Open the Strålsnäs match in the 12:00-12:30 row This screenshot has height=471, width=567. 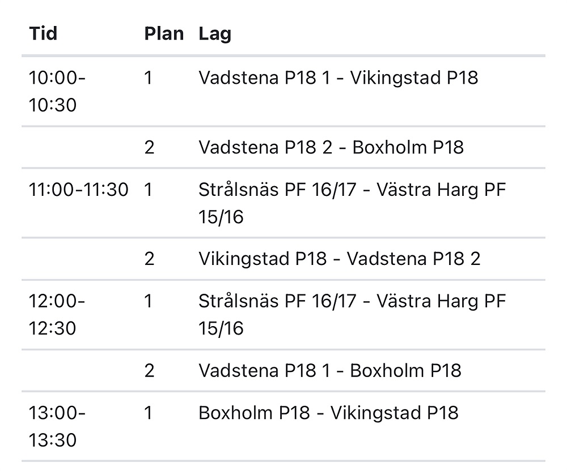tap(352, 314)
